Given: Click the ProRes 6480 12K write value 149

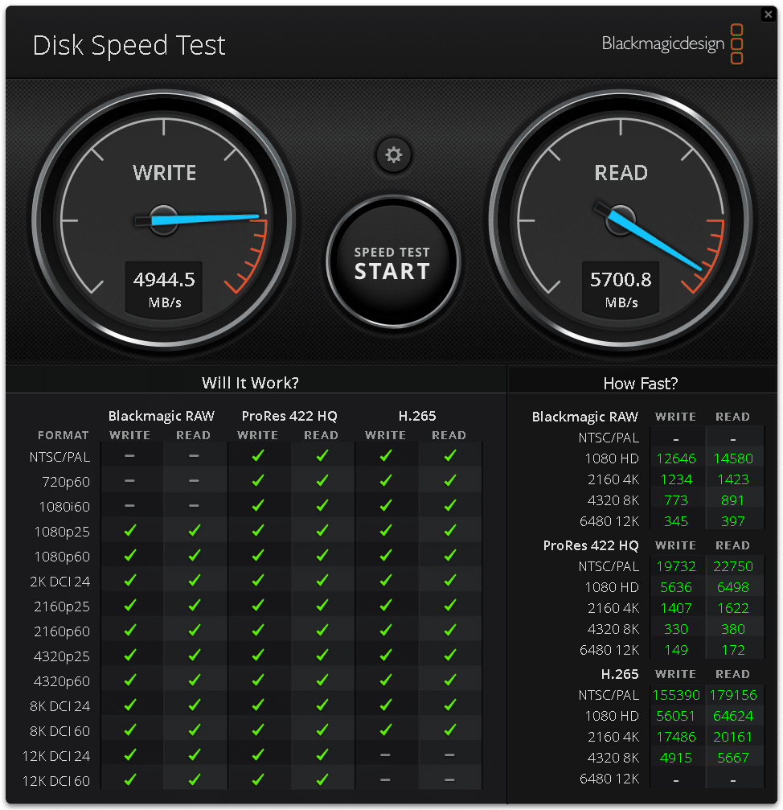Looking at the screenshot, I should [x=676, y=650].
